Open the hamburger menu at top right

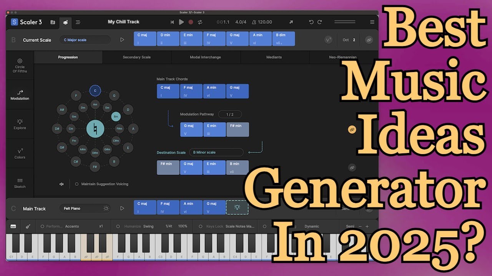(372, 22)
